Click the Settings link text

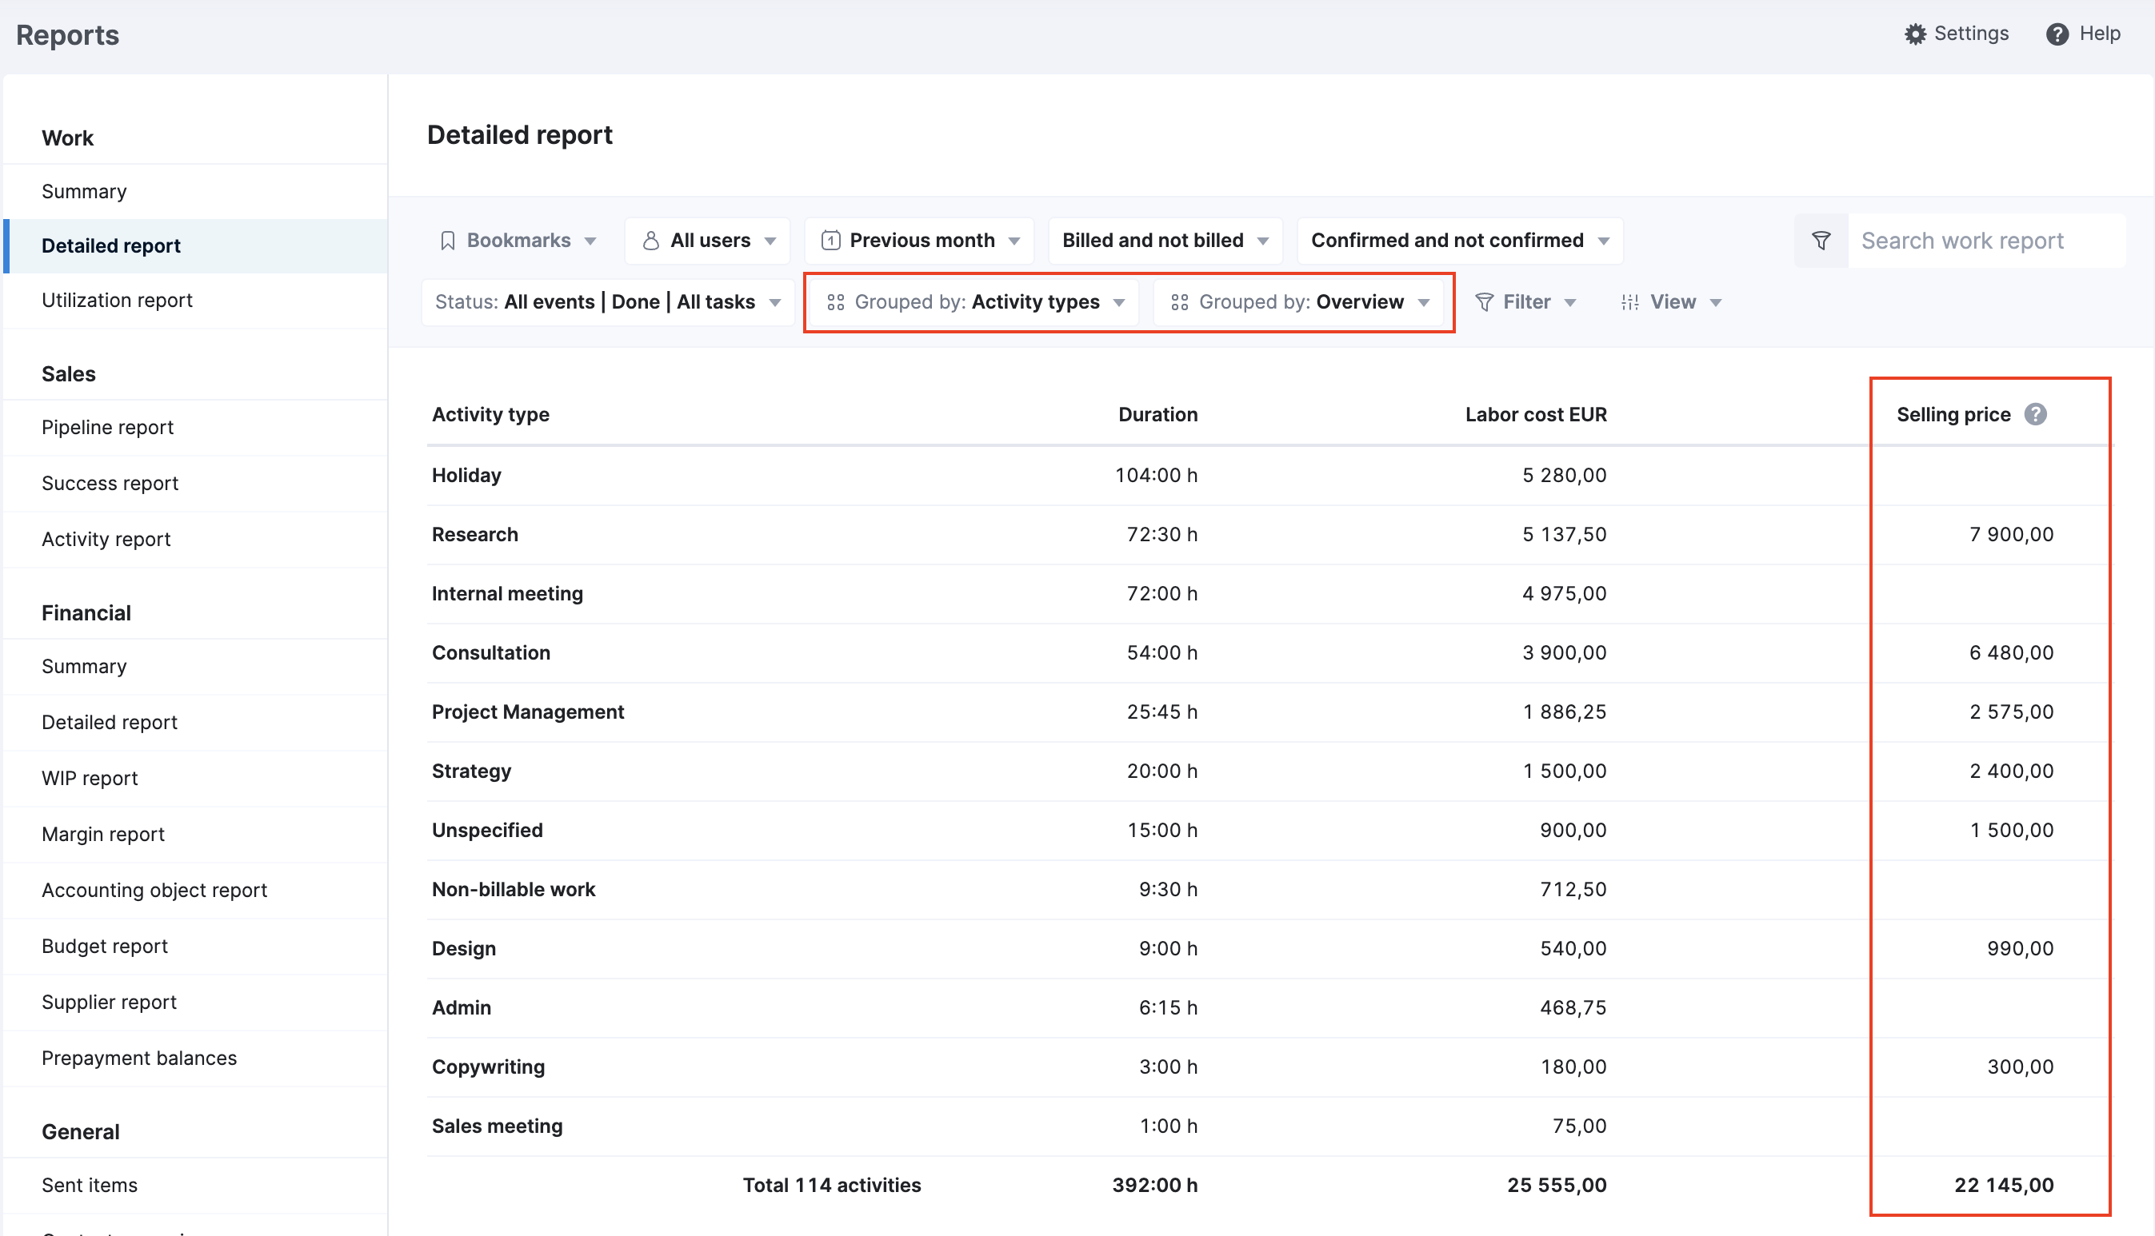tap(1971, 34)
